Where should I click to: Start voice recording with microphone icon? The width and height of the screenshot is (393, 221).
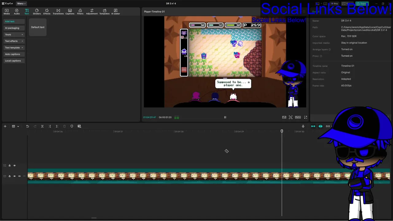click(303, 126)
